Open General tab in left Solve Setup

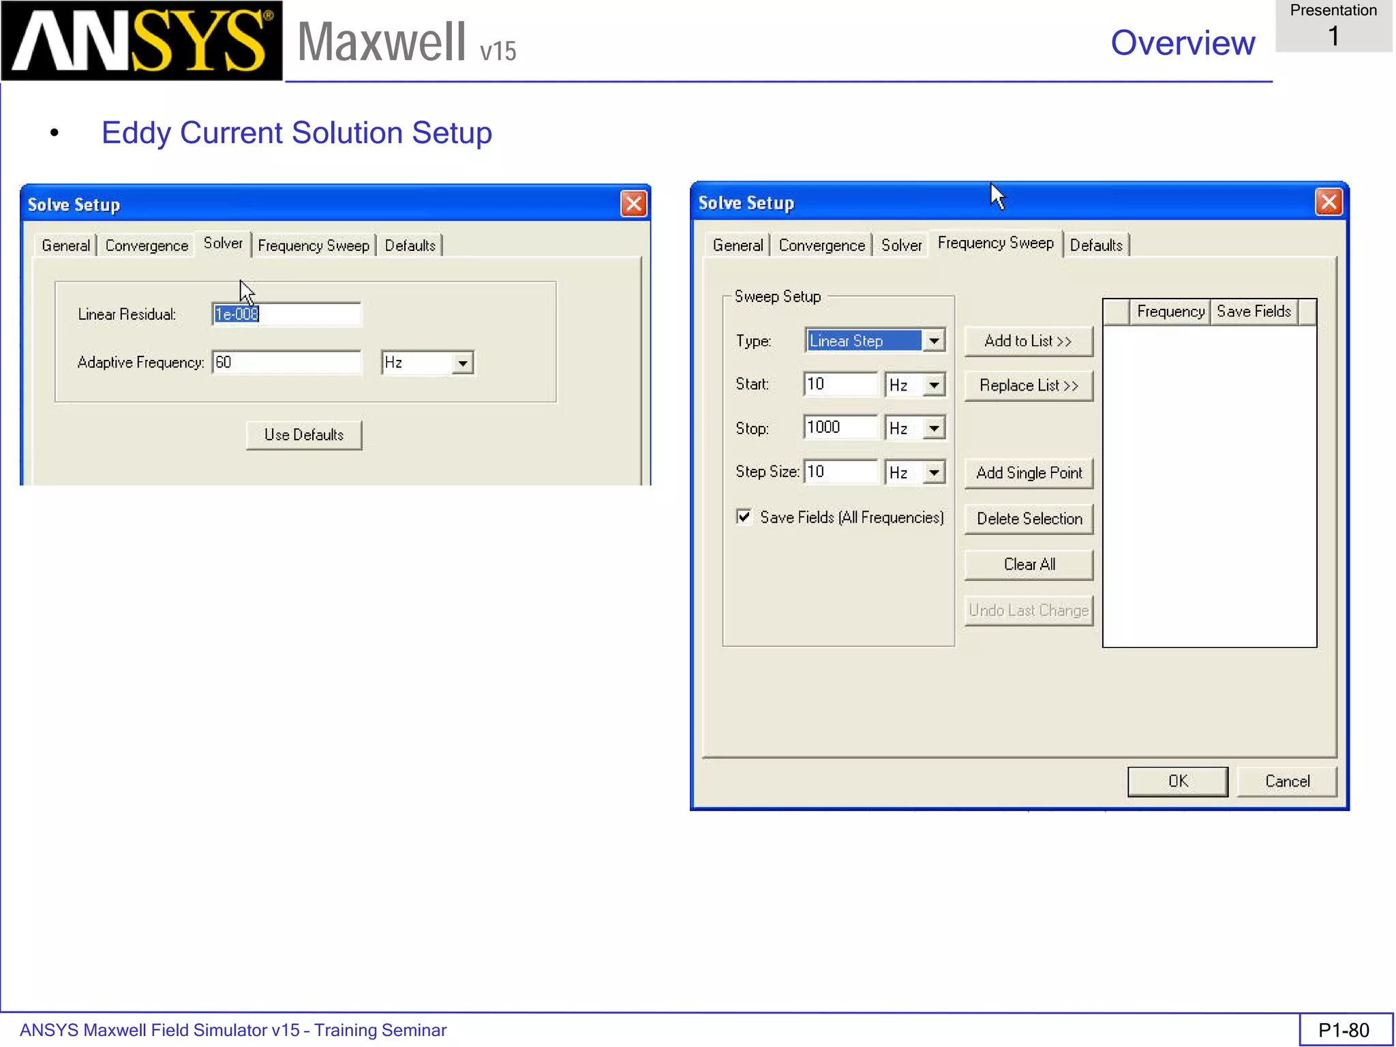65,245
